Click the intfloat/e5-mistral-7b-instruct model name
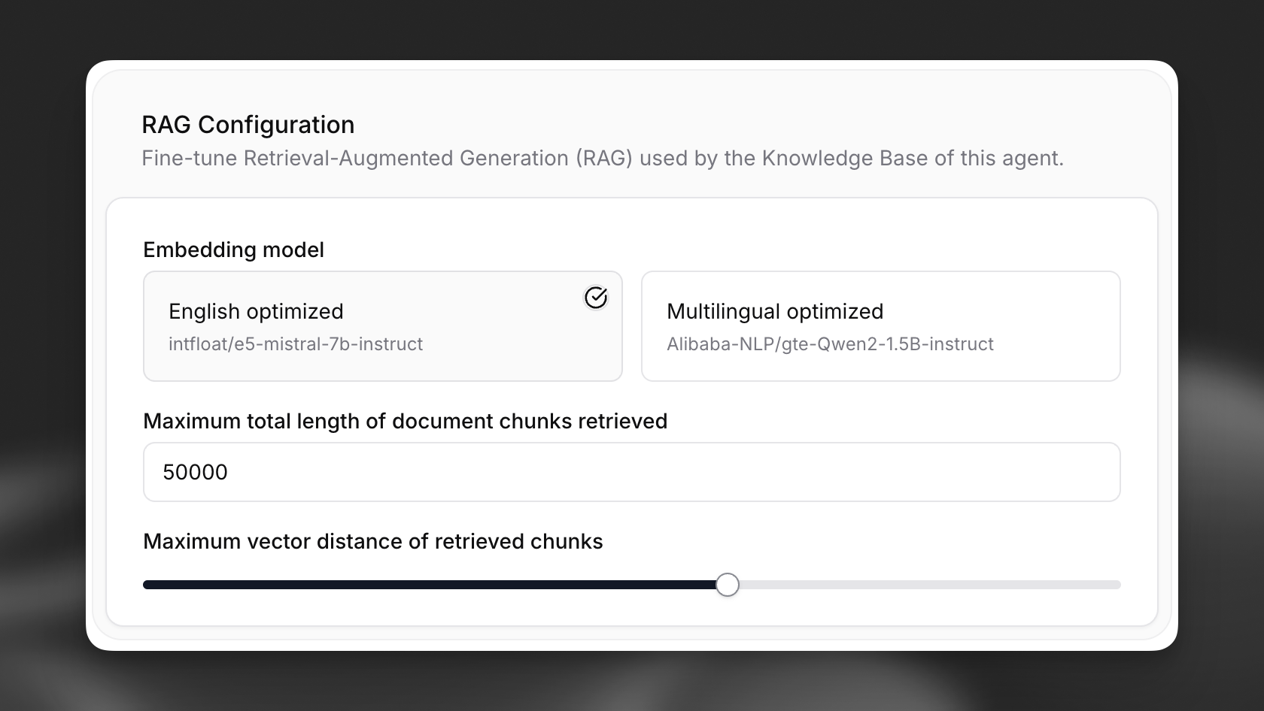 296,343
